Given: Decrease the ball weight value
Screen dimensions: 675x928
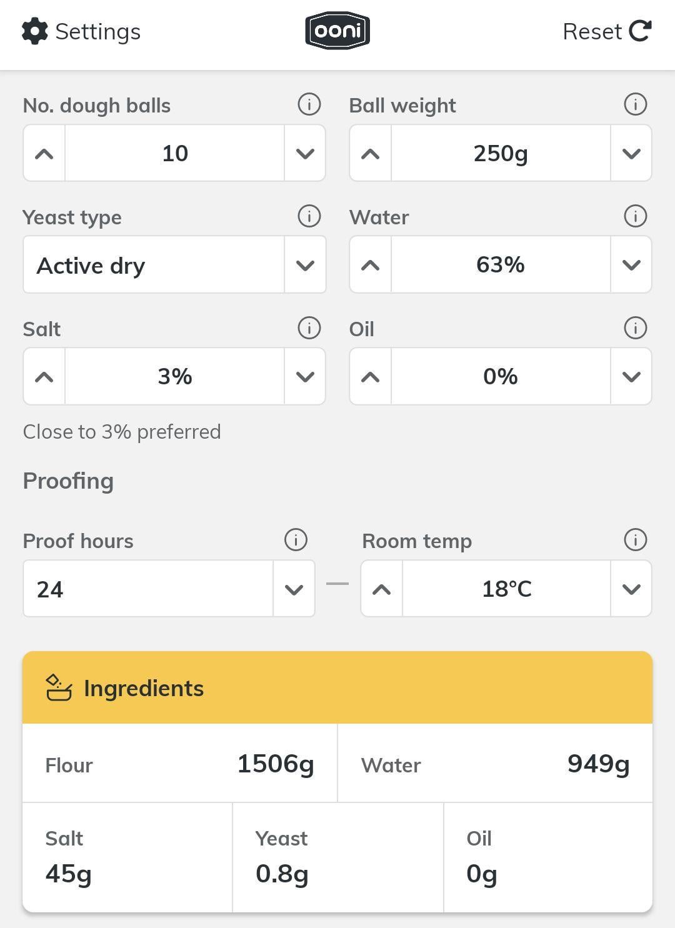Looking at the screenshot, I should [x=631, y=154].
